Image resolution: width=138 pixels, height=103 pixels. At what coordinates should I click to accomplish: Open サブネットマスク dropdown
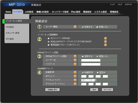(89, 80)
